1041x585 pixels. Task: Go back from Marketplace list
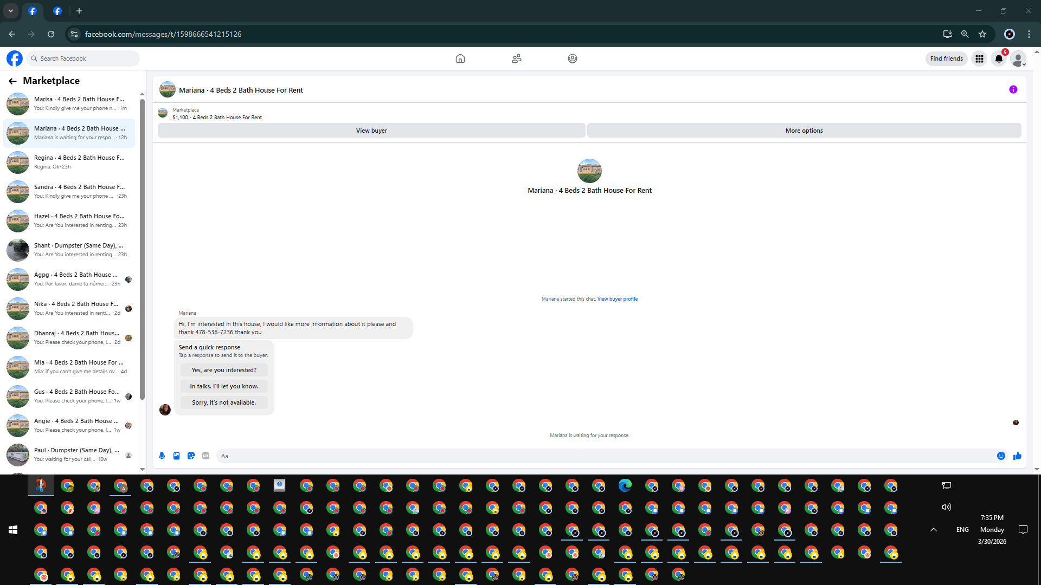click(12, 81)
